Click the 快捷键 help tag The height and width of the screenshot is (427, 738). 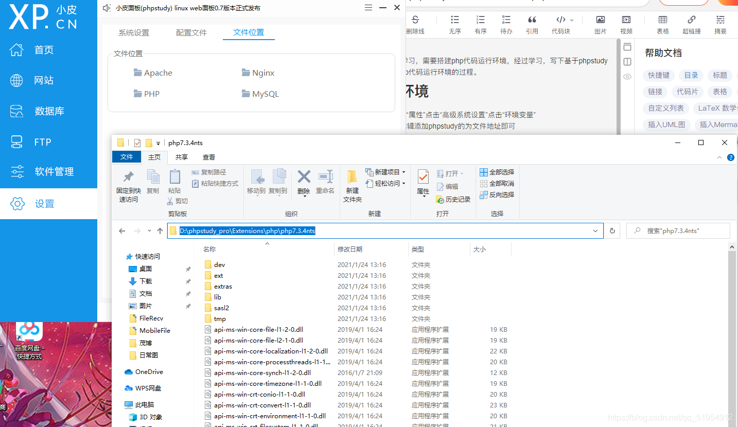[659, 75]
